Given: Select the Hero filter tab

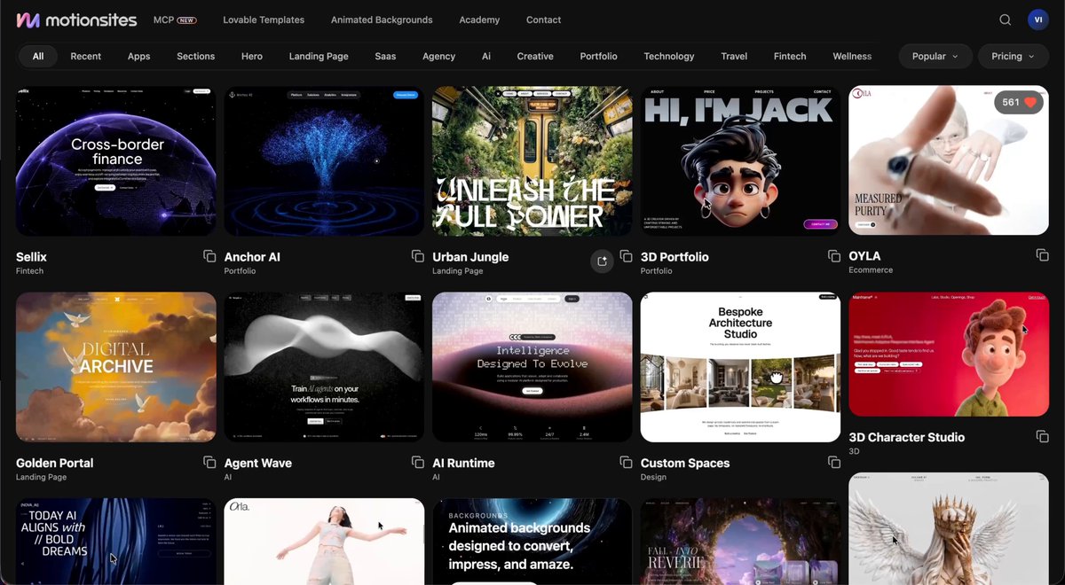Looking at the screenshot, I should pos(252,56).
